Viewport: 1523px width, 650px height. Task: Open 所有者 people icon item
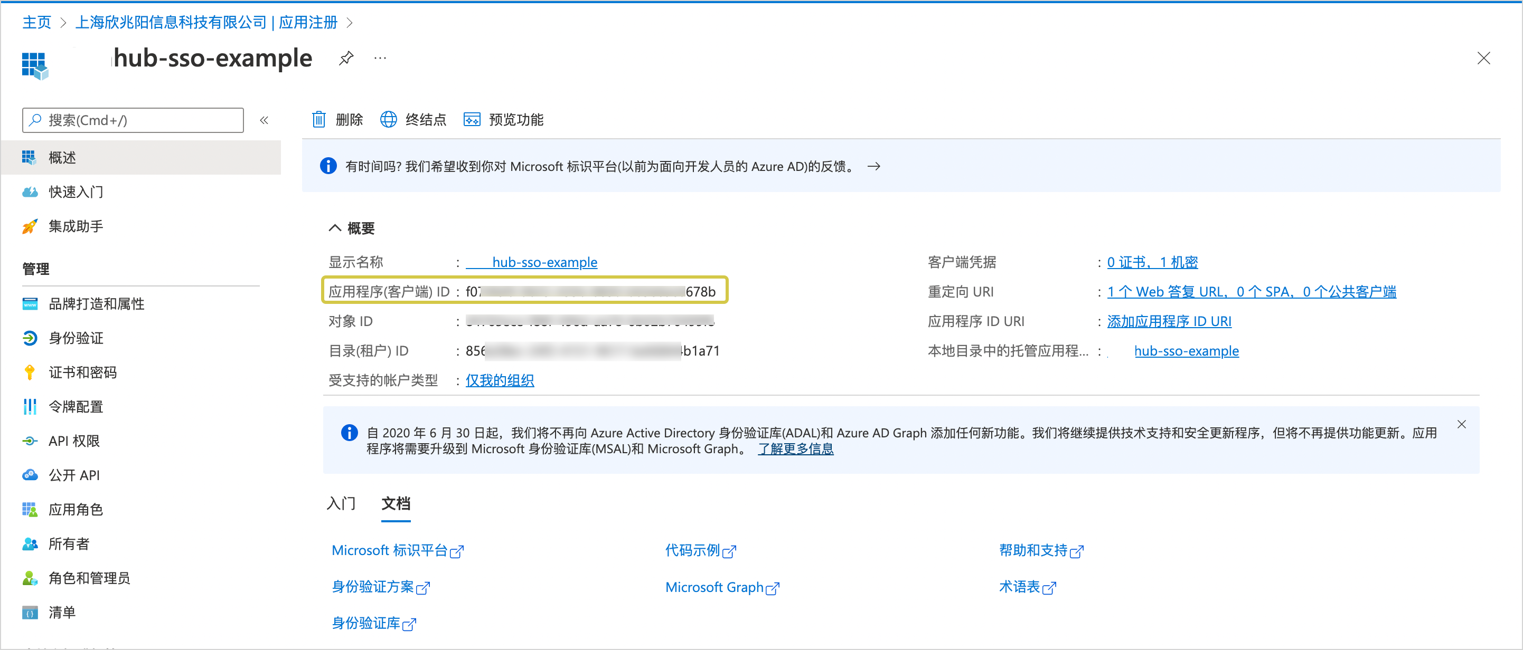[30, 543]
